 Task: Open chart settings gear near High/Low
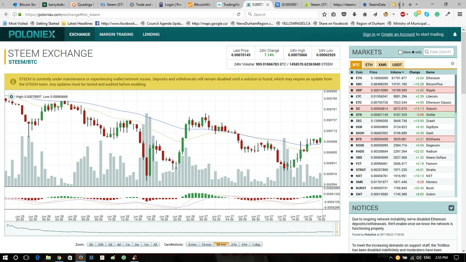[x=11, y=97]
